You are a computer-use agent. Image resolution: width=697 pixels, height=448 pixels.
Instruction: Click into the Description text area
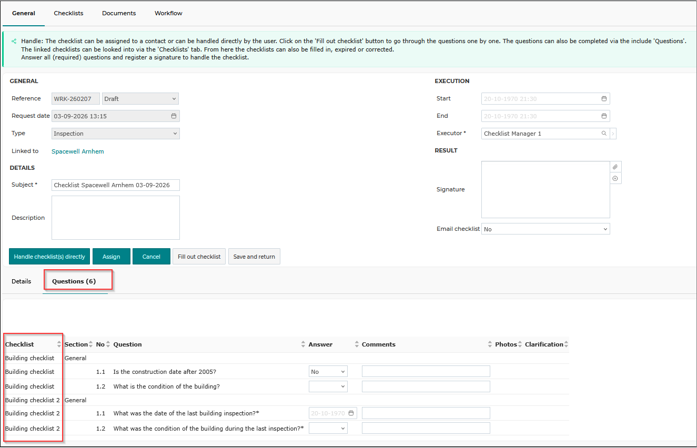point(116,218)
